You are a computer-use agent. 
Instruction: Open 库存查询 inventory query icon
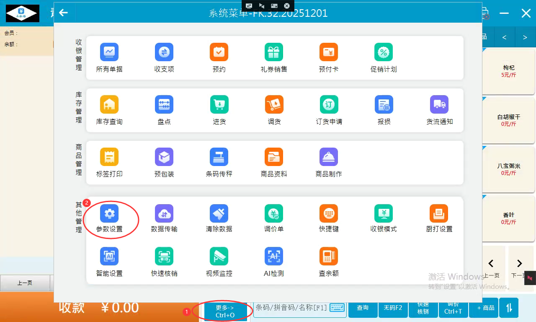[109, 105]
